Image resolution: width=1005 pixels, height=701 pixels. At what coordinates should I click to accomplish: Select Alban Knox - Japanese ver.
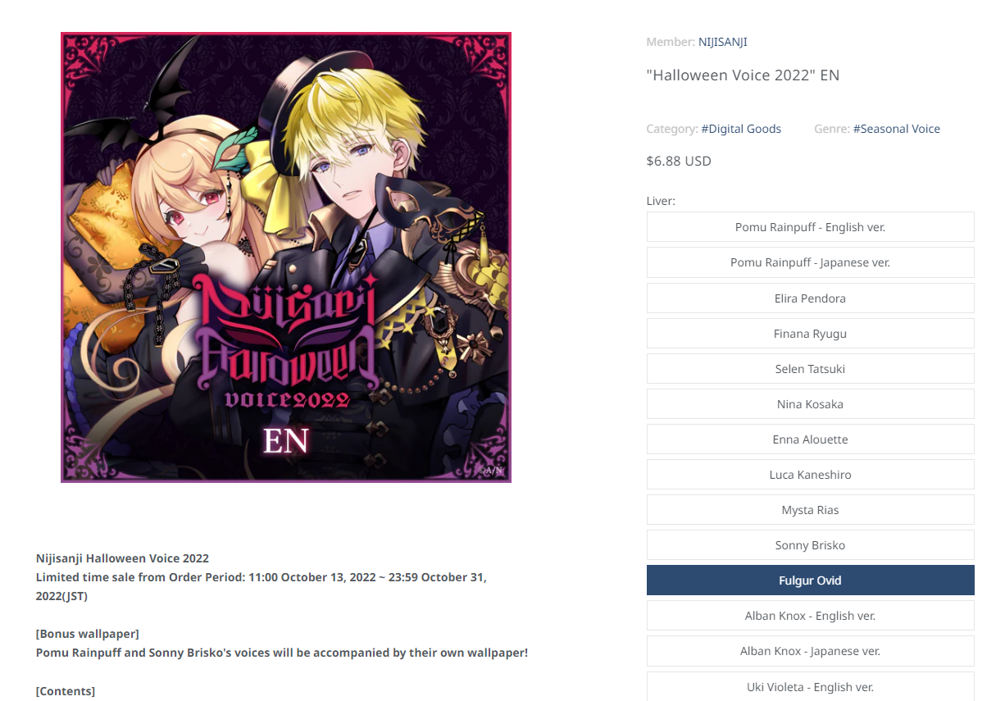[810, 651]
